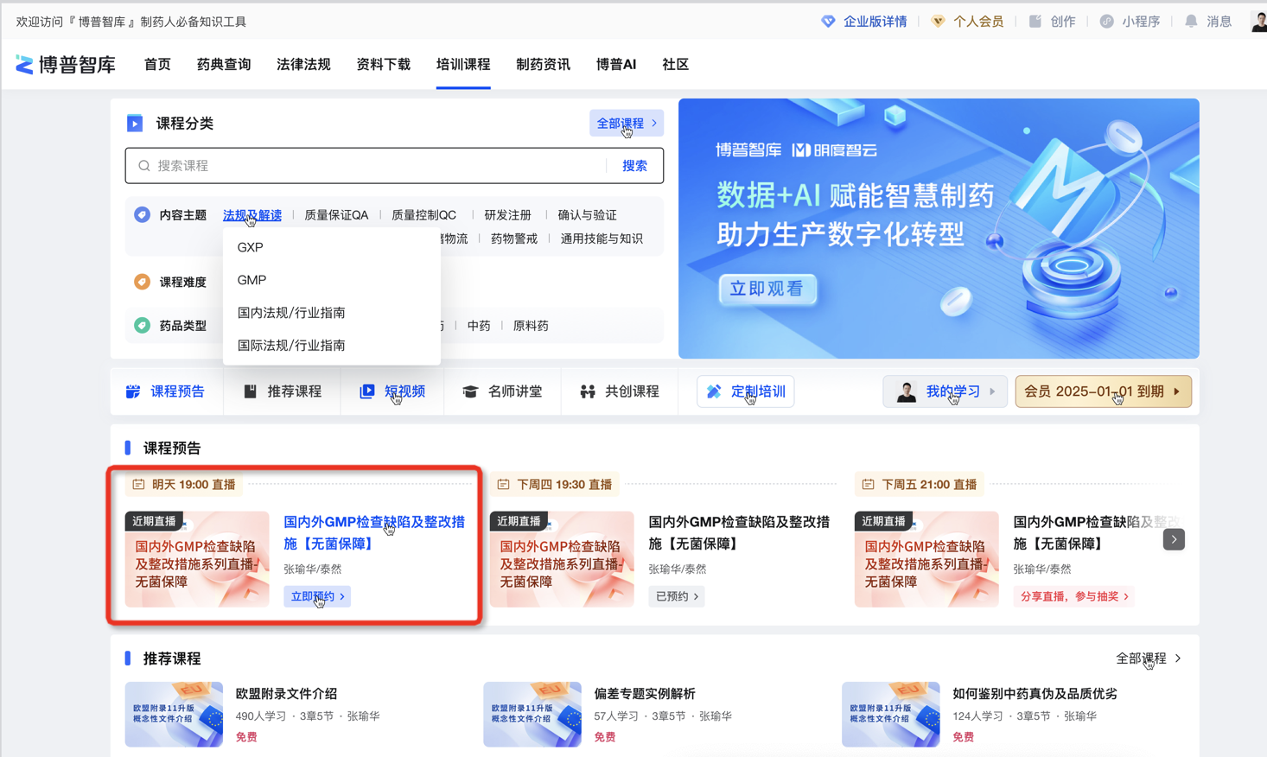Click calendar icon next to 下周五 21:00 直播

pyautogui.click(x=868, y=485)
